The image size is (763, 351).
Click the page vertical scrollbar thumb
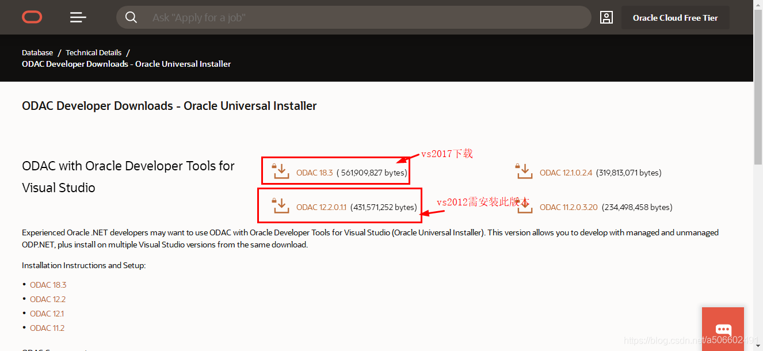[x=758, y=87]
